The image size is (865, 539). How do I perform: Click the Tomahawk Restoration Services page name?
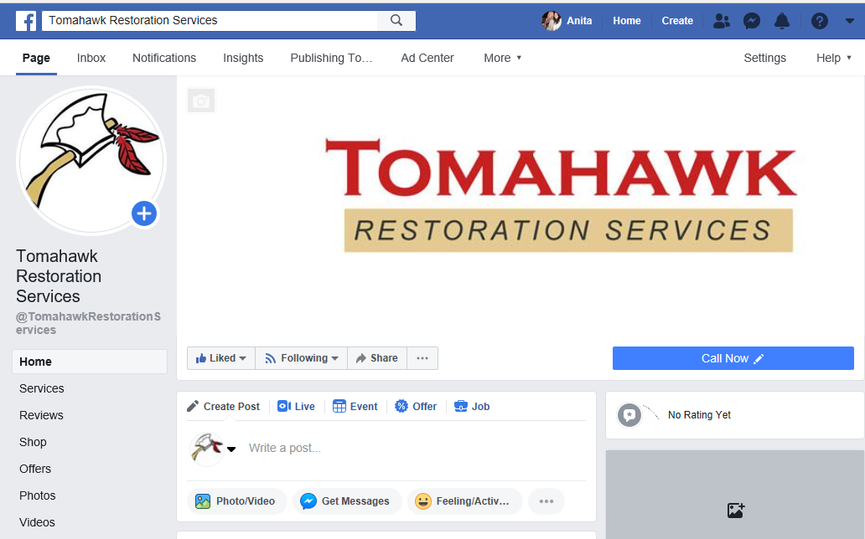pyautogui.click(x=59, y=276)
